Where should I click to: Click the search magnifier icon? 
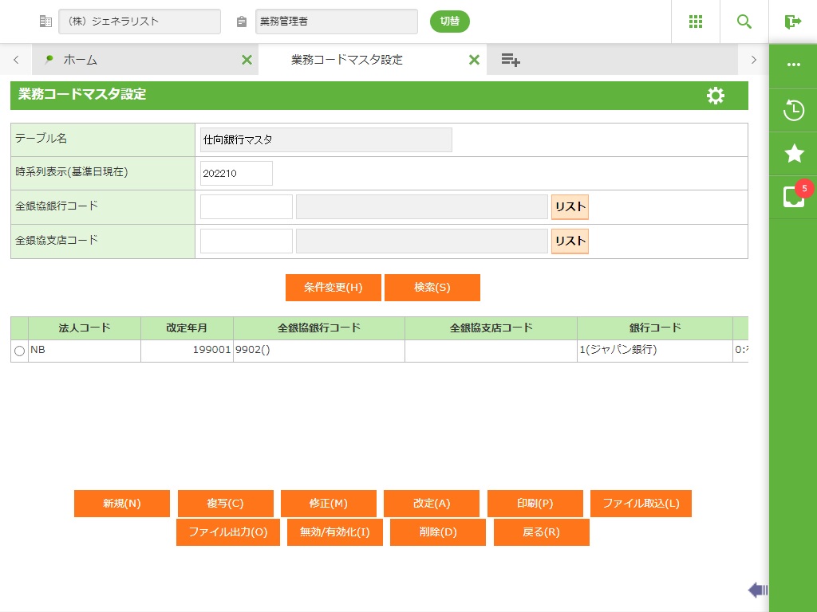coord(744,22)
